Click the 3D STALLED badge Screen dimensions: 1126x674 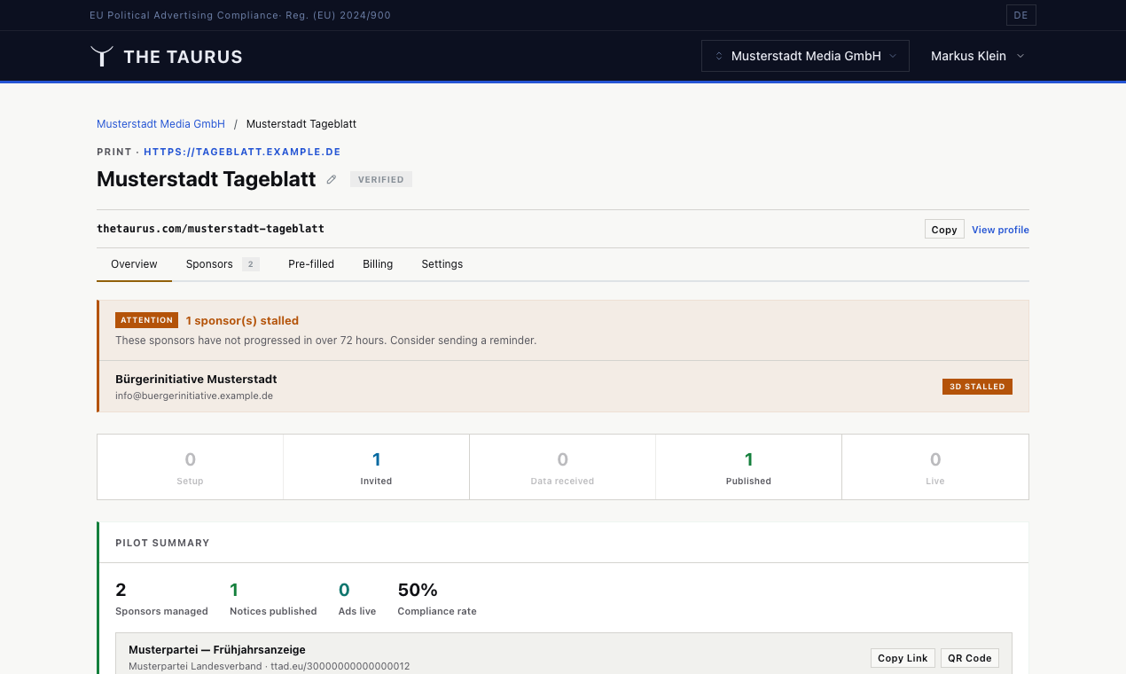(x=977, y=387)
